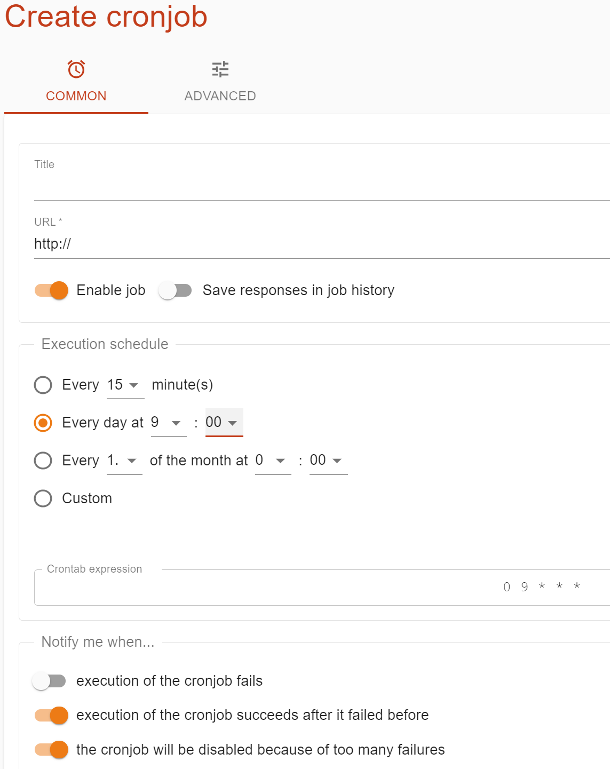This screenshot has width=610, height=769.
Task: Switch to the COMMON tab label
Action: pyautogui.click(x=76, y=96)
